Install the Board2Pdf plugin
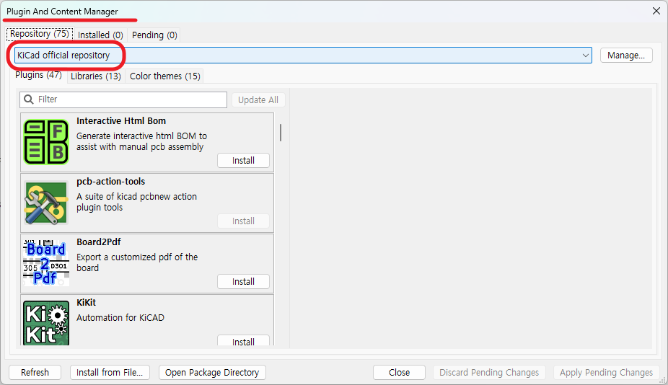 coord(243,281)
